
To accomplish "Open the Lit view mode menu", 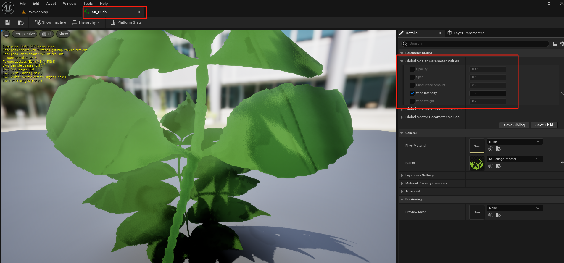I will click(x=47, y=34).
